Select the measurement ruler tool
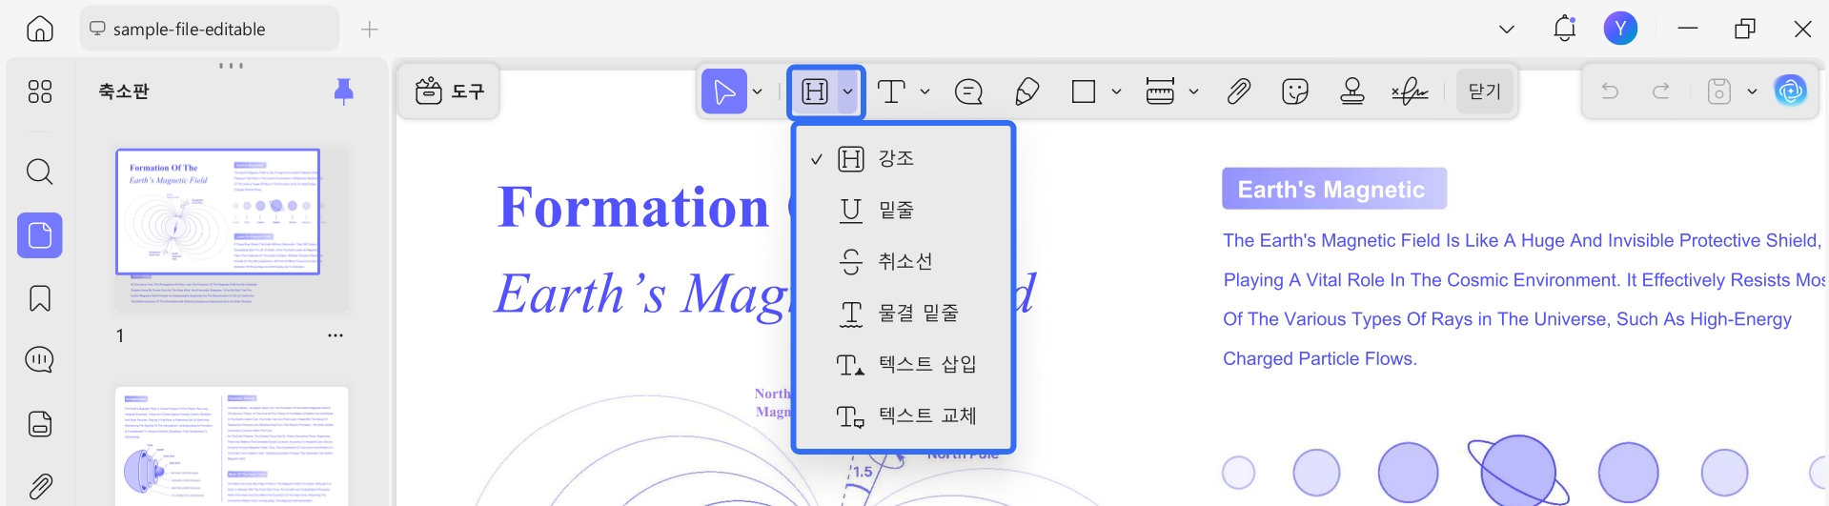This screenshot has width=1829, height=506. pos(1160,91)
